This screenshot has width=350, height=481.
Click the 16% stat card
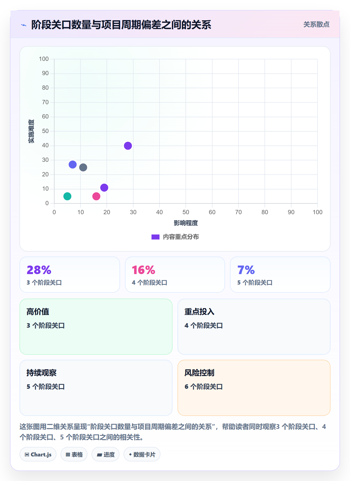click(x=175, y=275)
